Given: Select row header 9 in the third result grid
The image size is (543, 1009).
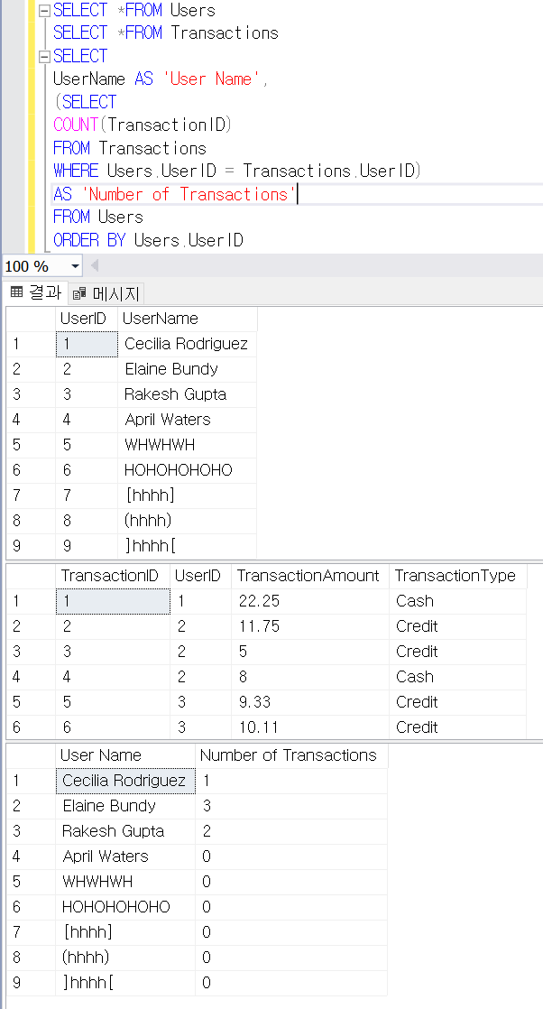Looking at the screenshot, I should click(x=31, y=983).
